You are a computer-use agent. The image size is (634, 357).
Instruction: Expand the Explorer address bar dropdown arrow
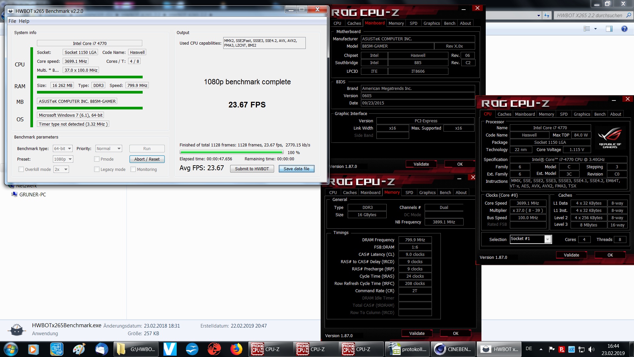click(x=539, y=15)
